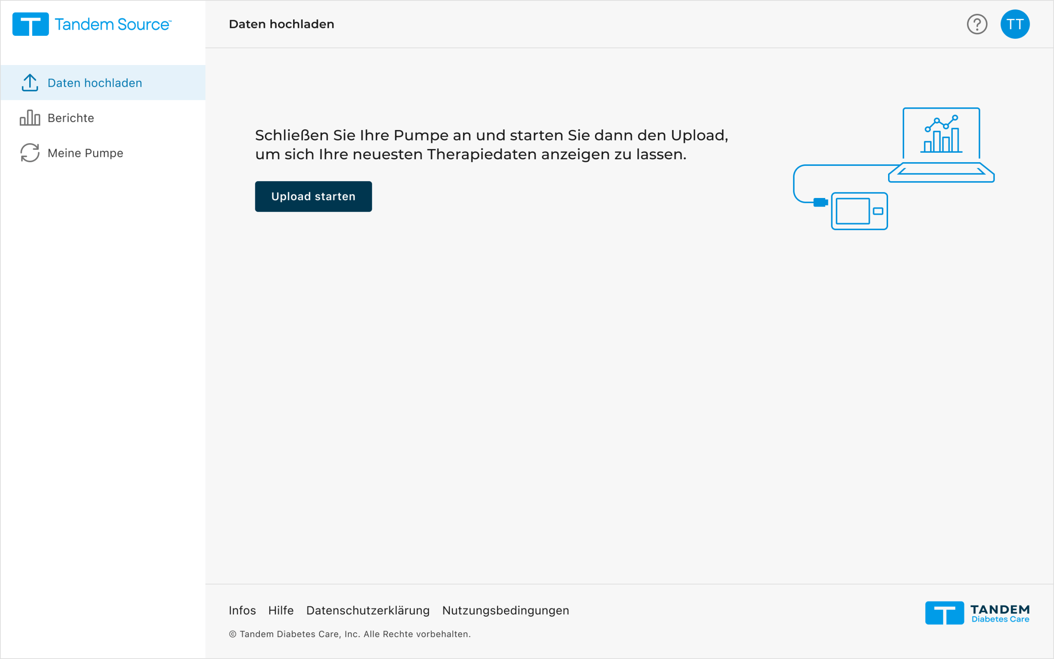The image size is (1054, 659).
Task: Click the Daten hochladen page heading
Action: pyautogui.click(x=281, y=24)
